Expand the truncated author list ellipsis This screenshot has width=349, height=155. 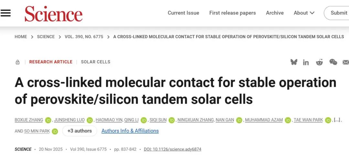[337, 120]
